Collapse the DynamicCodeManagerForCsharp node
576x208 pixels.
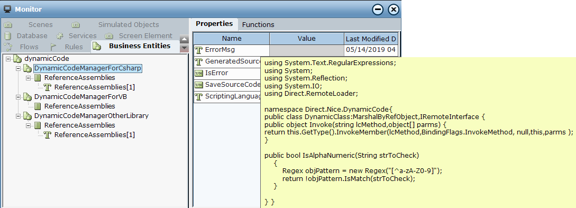[x=19, y=68]
